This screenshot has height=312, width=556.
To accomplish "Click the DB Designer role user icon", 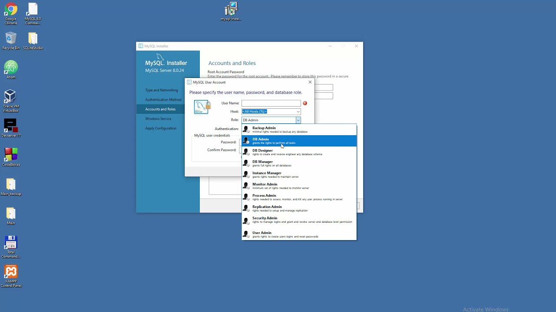I will (x=246, y=152).
